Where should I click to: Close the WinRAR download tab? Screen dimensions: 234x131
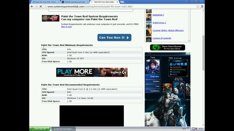click(x=88, y=2)
